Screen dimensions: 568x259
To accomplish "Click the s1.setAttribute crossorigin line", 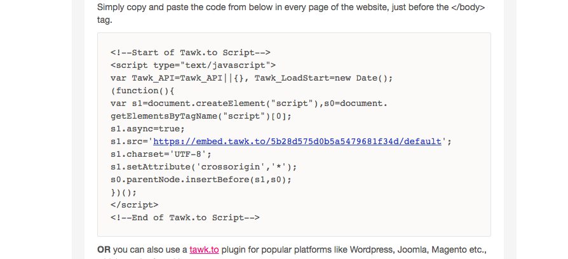I will (203, 167).
